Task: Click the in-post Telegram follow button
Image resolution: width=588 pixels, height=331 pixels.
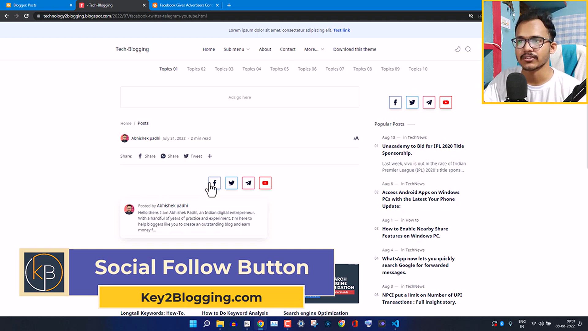Action: click(248, 183)
